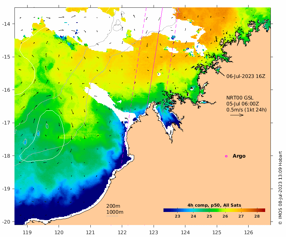Click the 0.5m/s (1kt 24h) scale text

click(246, 110)
